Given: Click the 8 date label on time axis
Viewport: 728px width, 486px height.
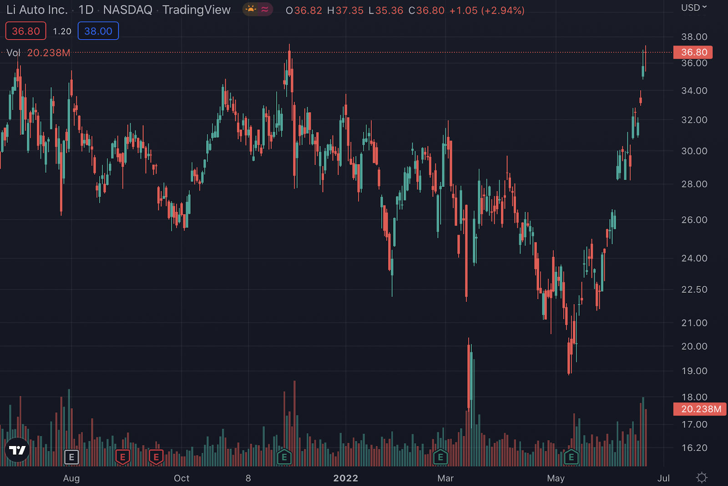Looking at the screenshot, I should point(248,478).
